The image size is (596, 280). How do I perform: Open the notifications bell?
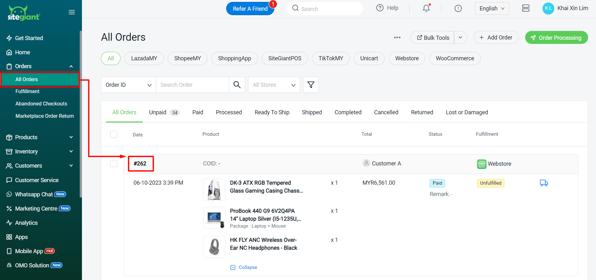coord(426,8)
